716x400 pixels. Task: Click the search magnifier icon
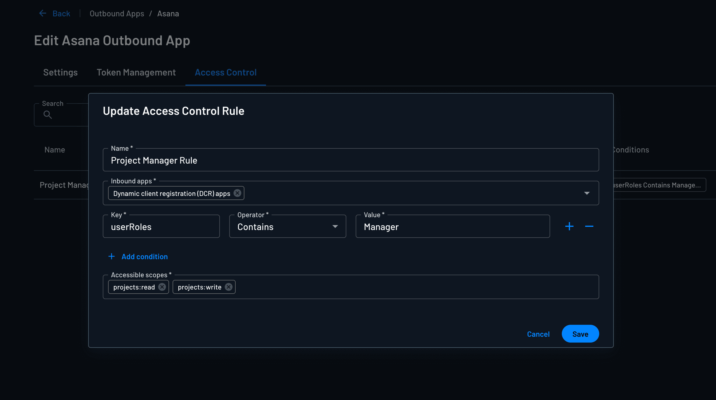pos(48,115)
